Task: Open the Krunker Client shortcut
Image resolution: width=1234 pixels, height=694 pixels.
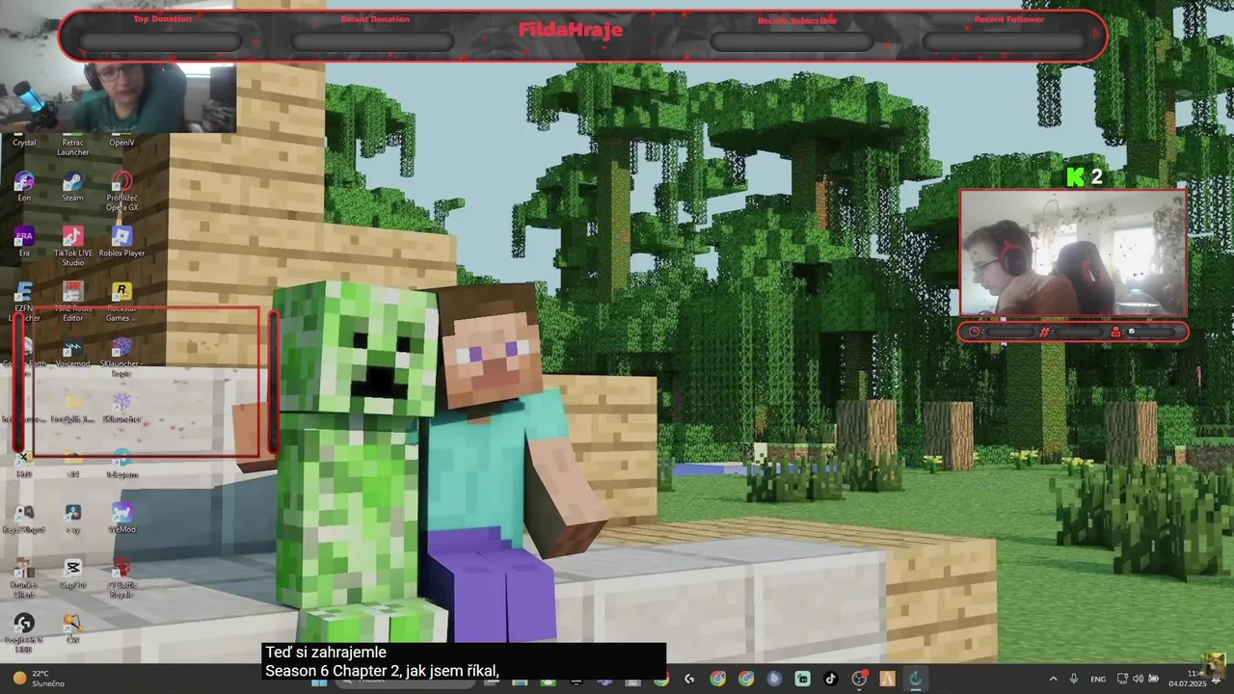Action: [x=24, y=577]
